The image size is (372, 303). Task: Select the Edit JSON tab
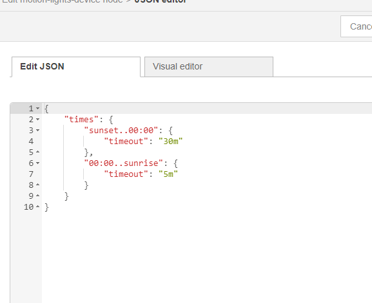(x=76, y=66)
